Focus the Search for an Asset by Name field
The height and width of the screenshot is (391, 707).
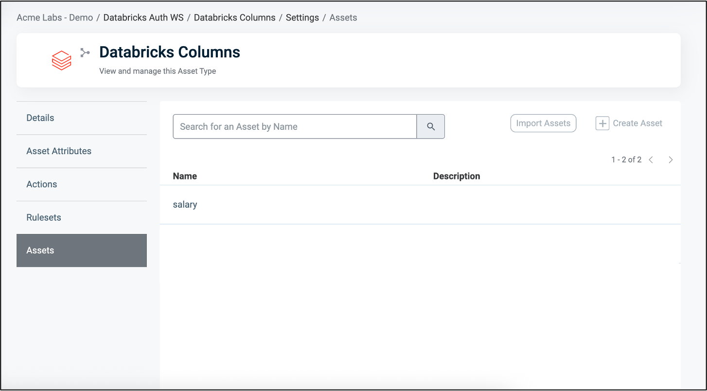(295, 126)
